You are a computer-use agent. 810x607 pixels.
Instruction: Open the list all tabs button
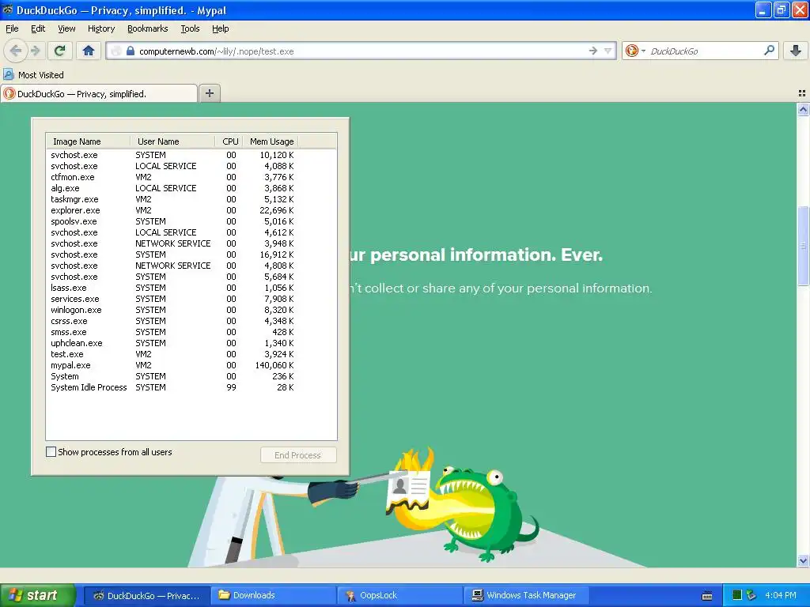(x=802, y=93)
